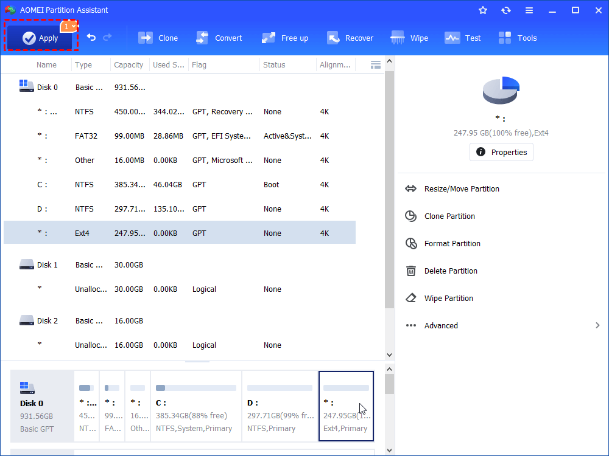Screen dimensions: 609x456
Task: Click the refresh icon in title bar
Action: [505, 10]
